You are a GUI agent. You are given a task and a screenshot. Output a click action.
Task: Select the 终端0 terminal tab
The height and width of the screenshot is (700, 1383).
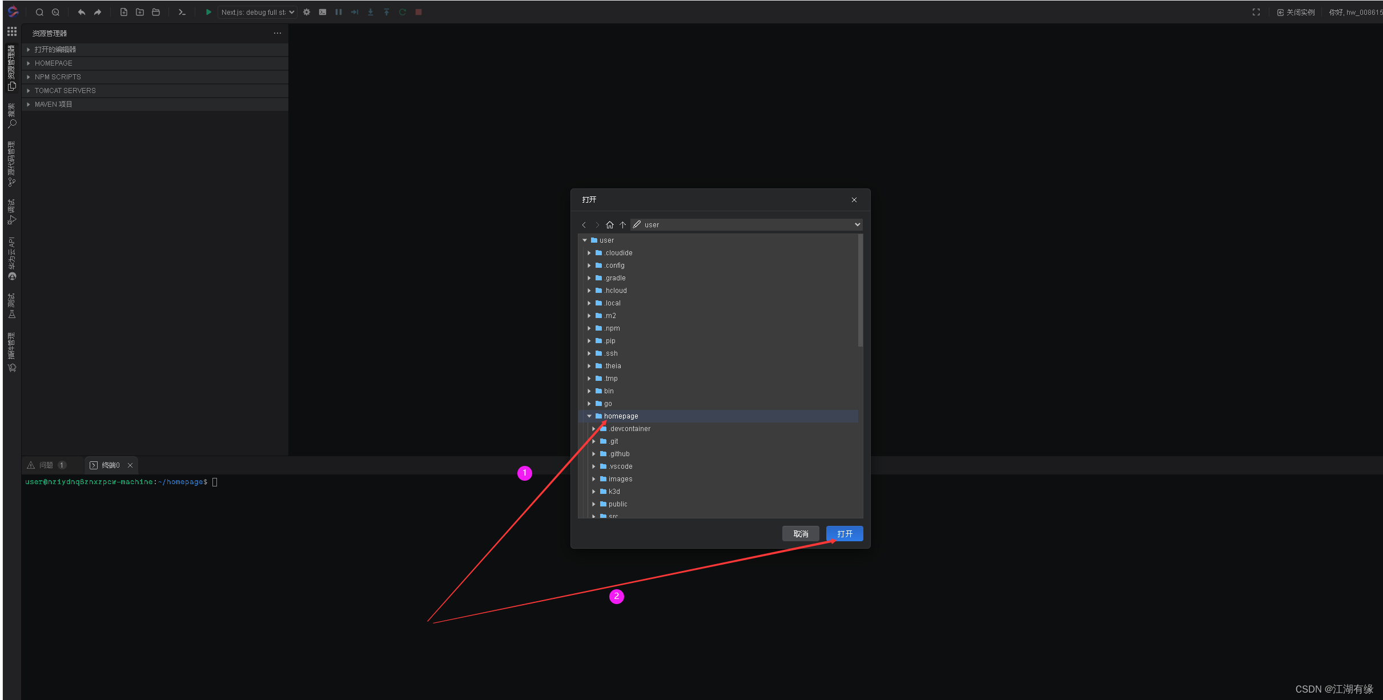[x=110, y=465]
